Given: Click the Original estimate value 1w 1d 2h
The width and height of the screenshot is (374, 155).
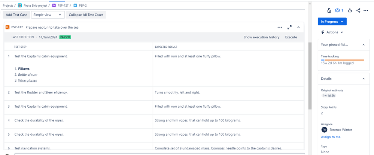Looking at the screenshot, I should pos(329,96).
